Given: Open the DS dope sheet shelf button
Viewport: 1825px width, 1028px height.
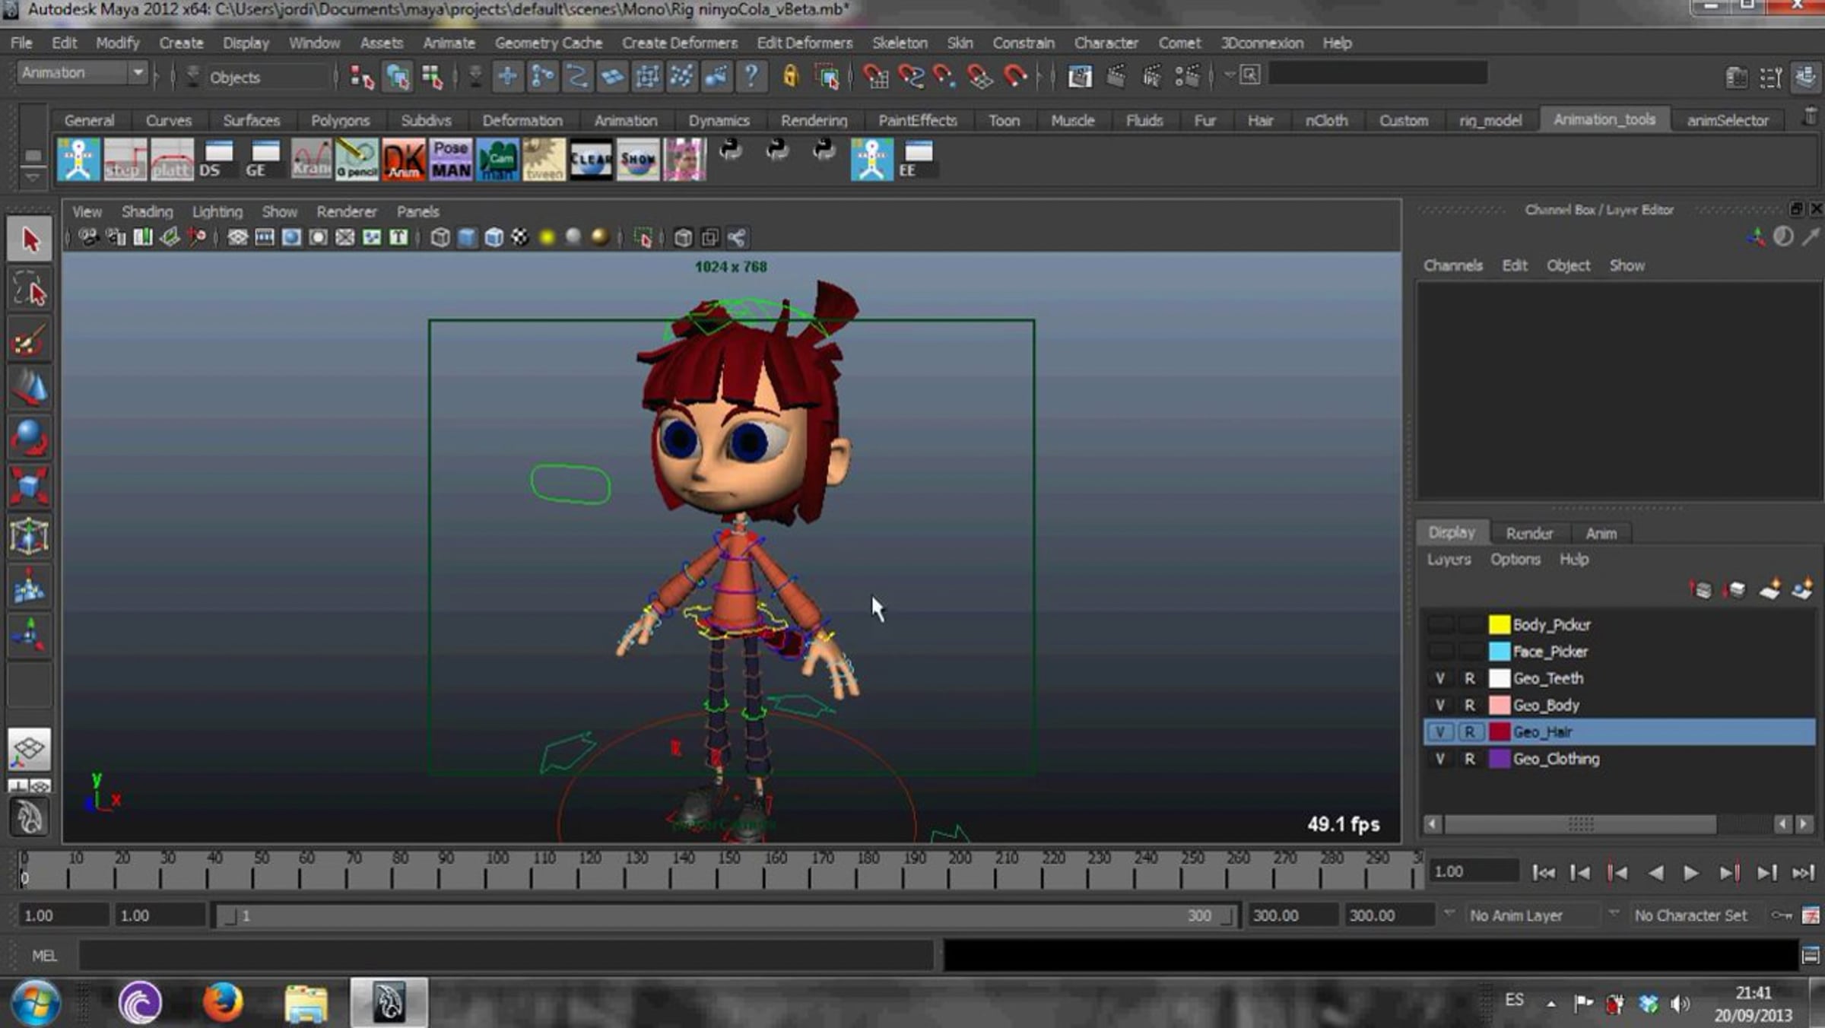Looking at the screenshot, I should tap(217, 160).
